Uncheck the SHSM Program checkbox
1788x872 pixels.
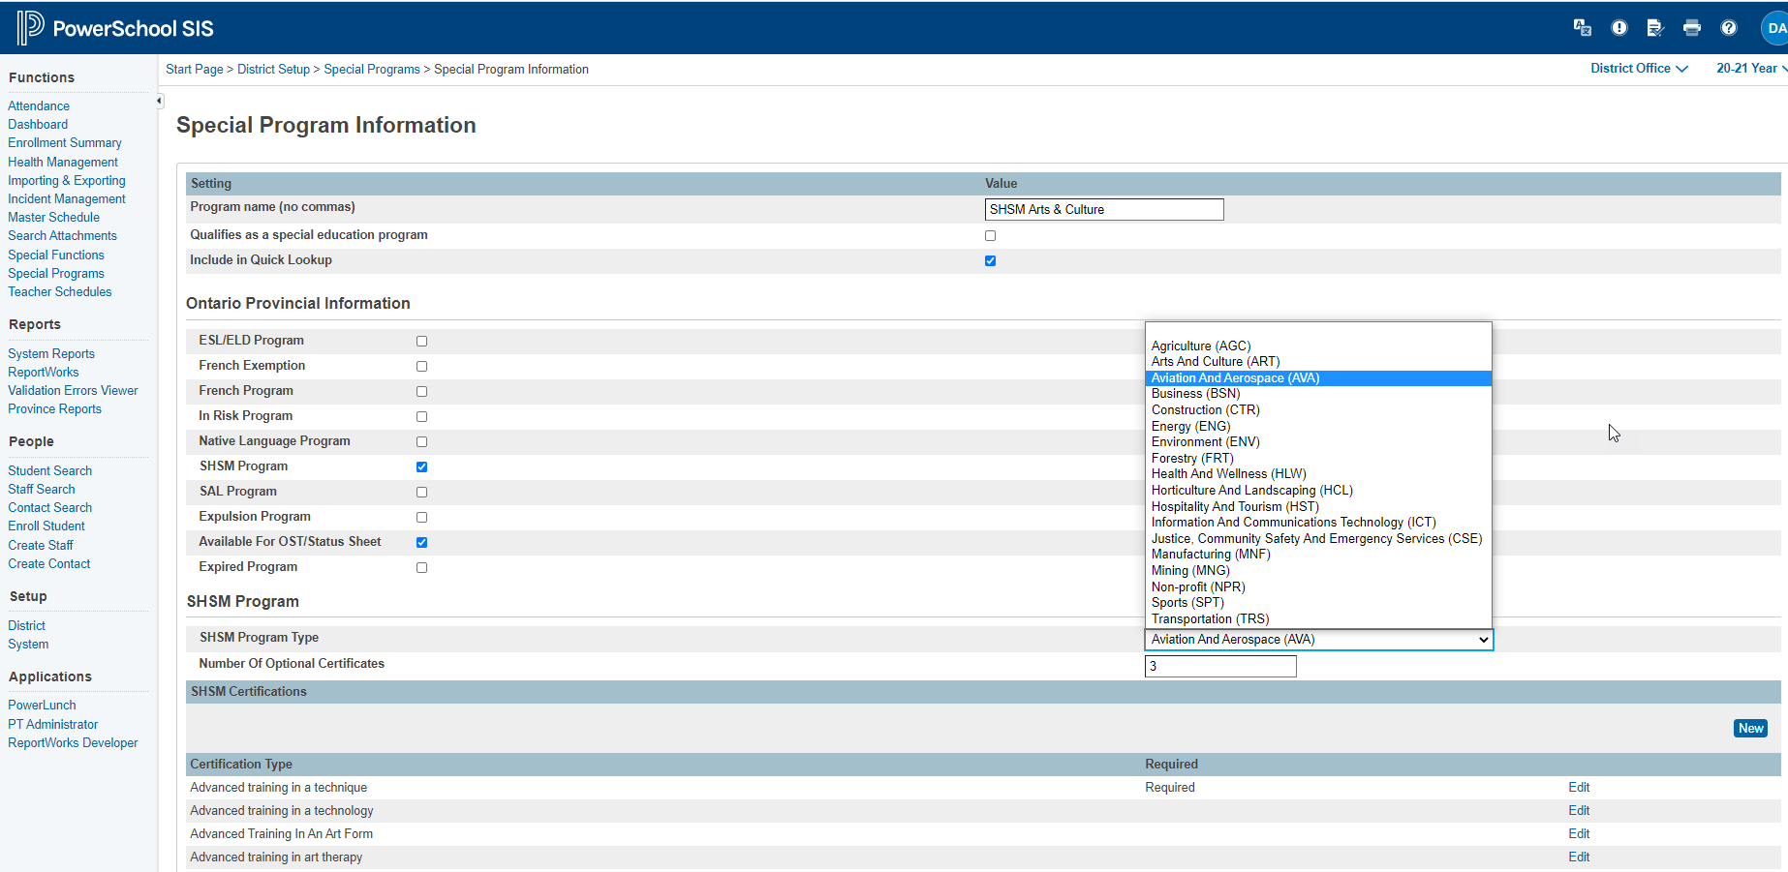pos(421,466)
